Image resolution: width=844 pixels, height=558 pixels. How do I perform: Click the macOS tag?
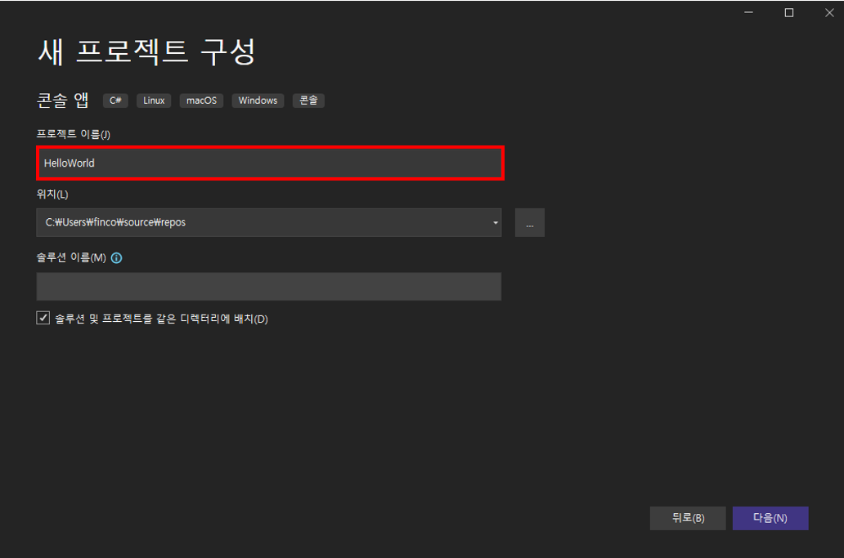201,100
